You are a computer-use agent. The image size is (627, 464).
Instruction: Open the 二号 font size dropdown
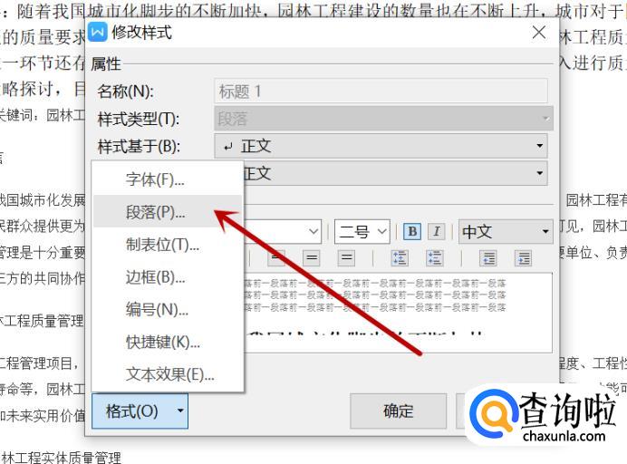[362, 232]
